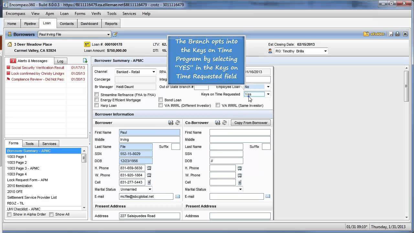Click the edit pencil beside Paul Irving File
This screenshot has height=233, width=414.
pyautogui.click(x=114, y=34)
